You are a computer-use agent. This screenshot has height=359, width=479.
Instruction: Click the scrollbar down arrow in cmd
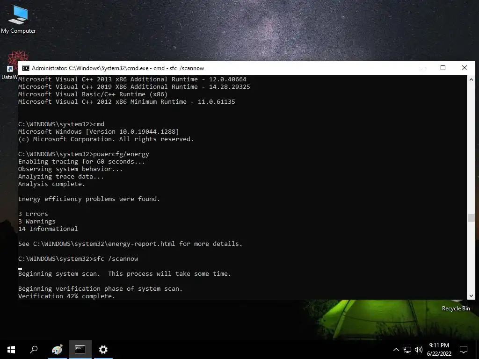pos(471,295)
